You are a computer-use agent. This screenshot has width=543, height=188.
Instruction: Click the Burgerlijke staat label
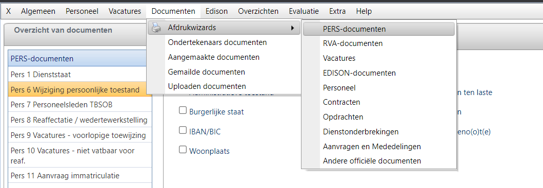click(x=216, y=112)
